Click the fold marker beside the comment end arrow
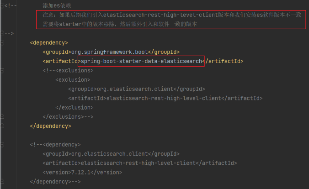Viewport: 309px width, 189px height. [x=2, y=33]
